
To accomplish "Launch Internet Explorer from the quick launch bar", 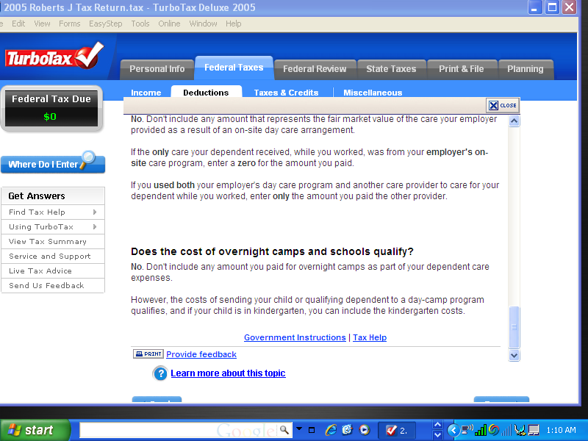I will [331, 430].
